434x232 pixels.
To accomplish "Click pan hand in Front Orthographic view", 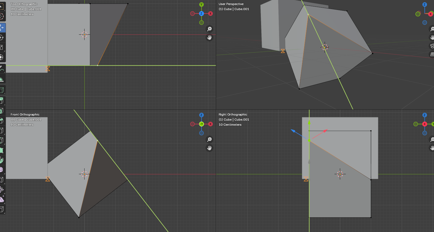I will point(209,148).
